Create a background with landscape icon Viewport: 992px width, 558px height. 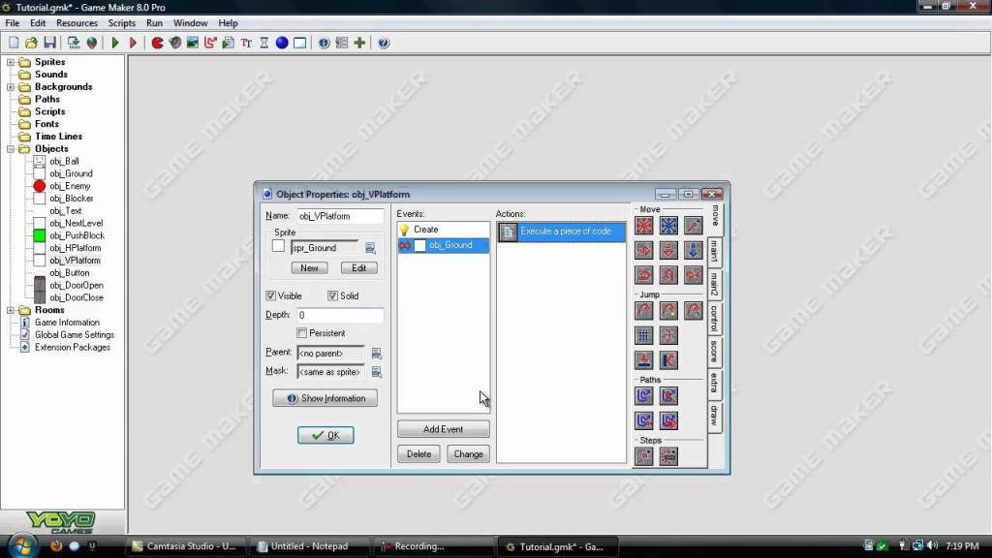click(x=193, y=43)
